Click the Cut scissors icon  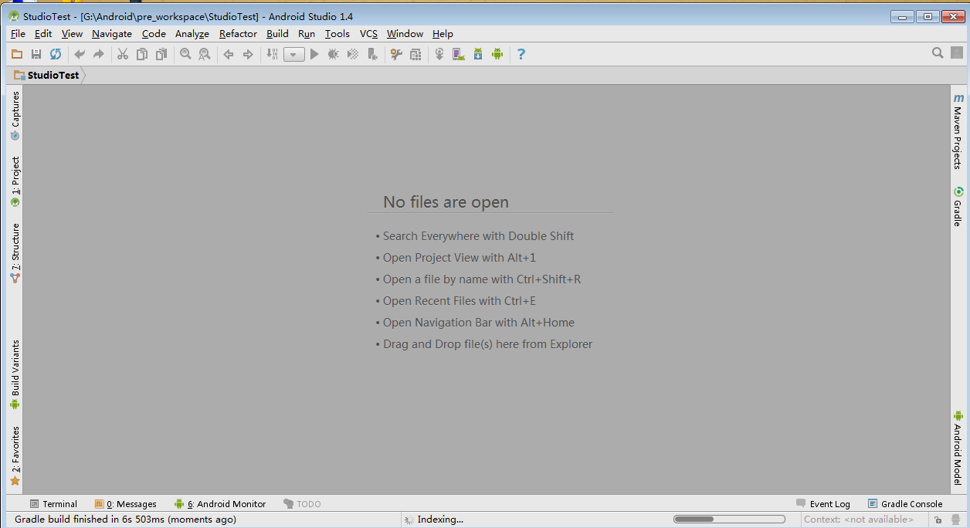[122, 54]
